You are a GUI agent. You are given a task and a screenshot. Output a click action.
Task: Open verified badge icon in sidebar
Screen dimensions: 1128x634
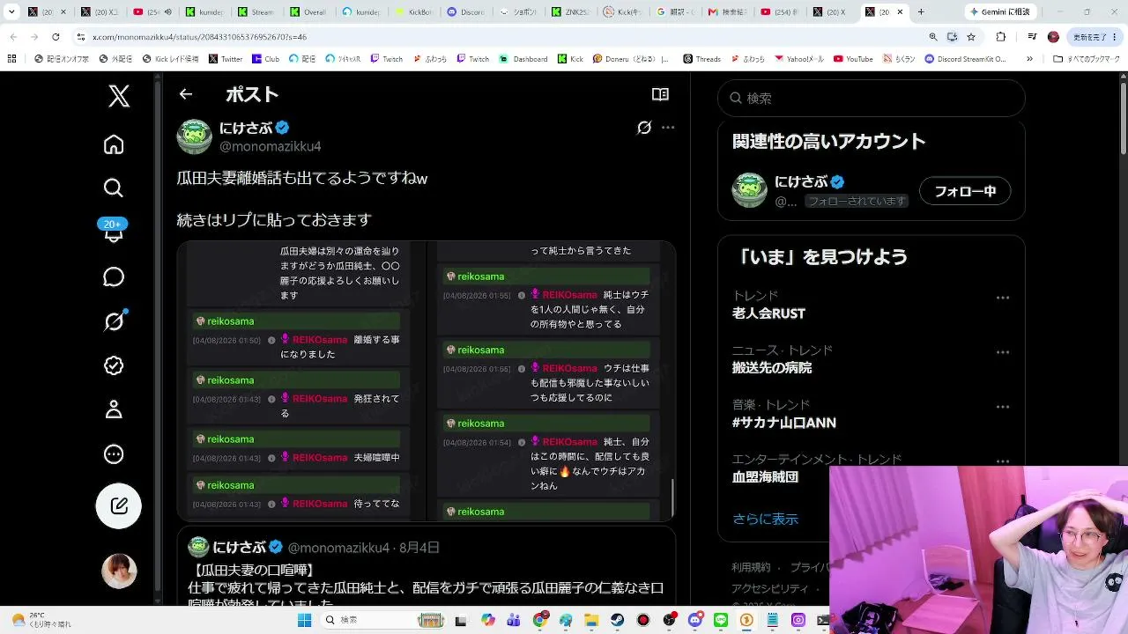click(114, 365)
